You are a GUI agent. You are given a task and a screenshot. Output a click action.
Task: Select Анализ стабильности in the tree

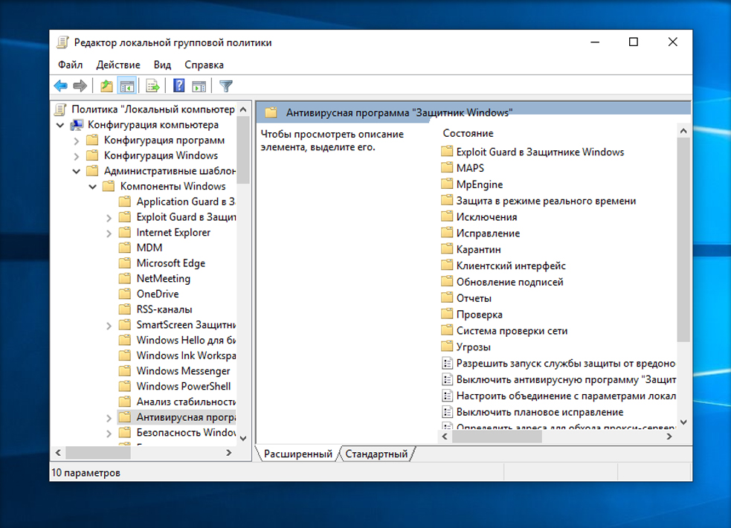tap(186, 402)
